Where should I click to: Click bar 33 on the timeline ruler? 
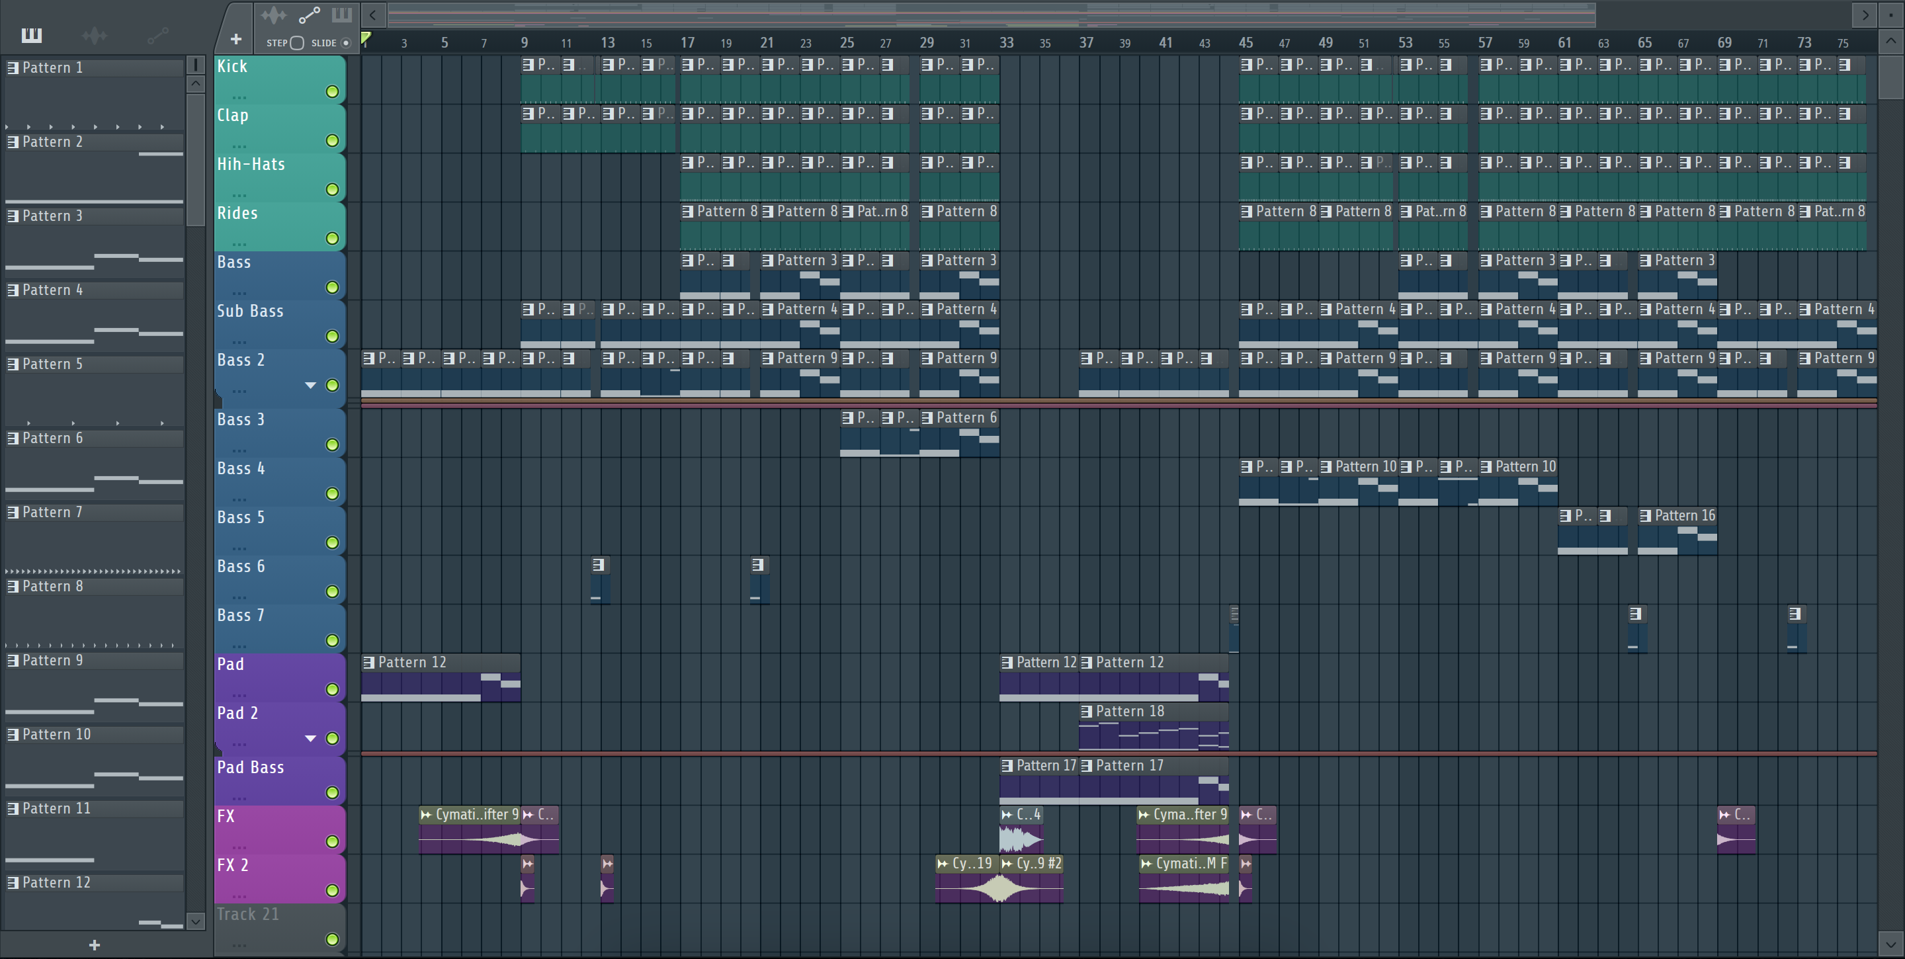pyautogui.click(x=1005, y=43)
